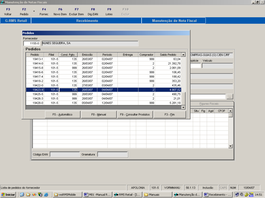This screenshot has width=265, height=198.
Task: Click the F3 - Fim button
Action: (x=170, y=114)
